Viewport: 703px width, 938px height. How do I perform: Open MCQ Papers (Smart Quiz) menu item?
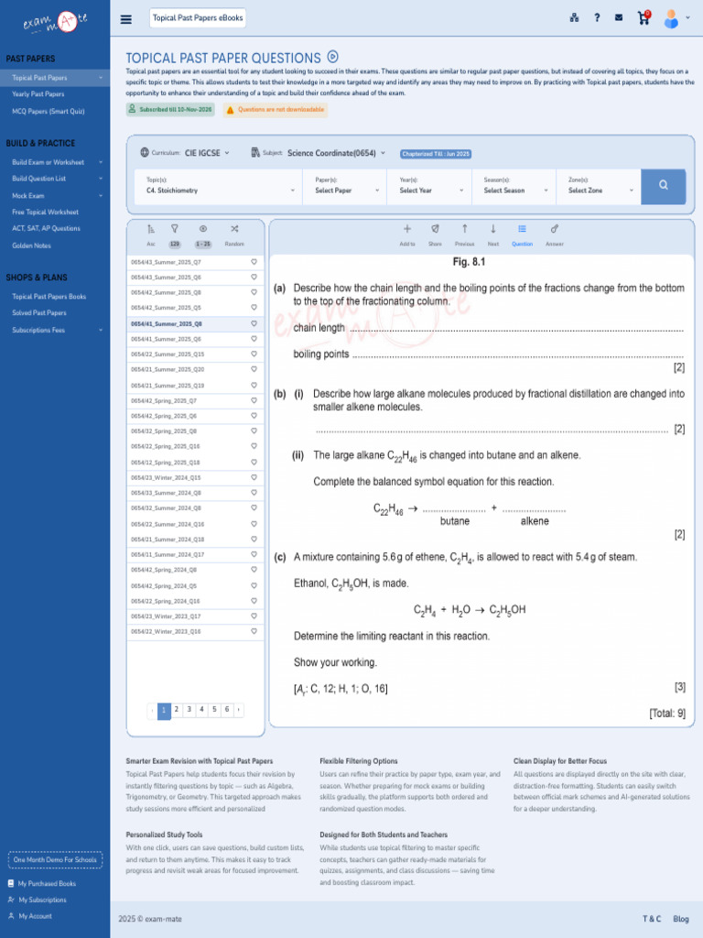[x=48, y=111]
